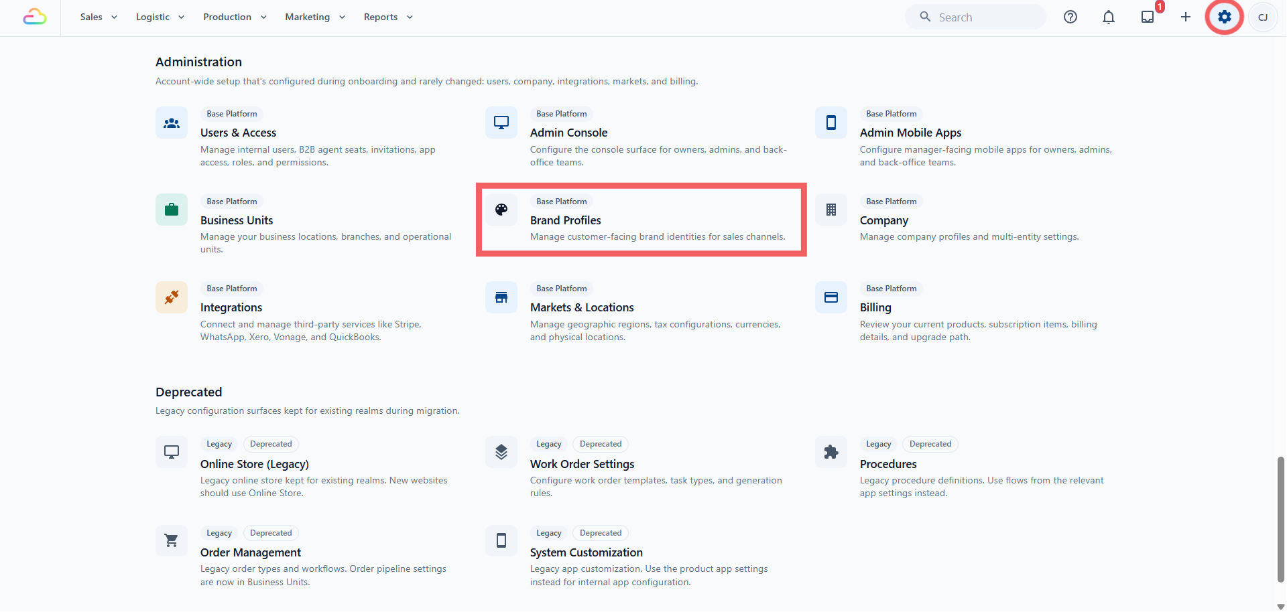Open Billing settings
This screenshot has width=1287, height=612.
point(875,307)
